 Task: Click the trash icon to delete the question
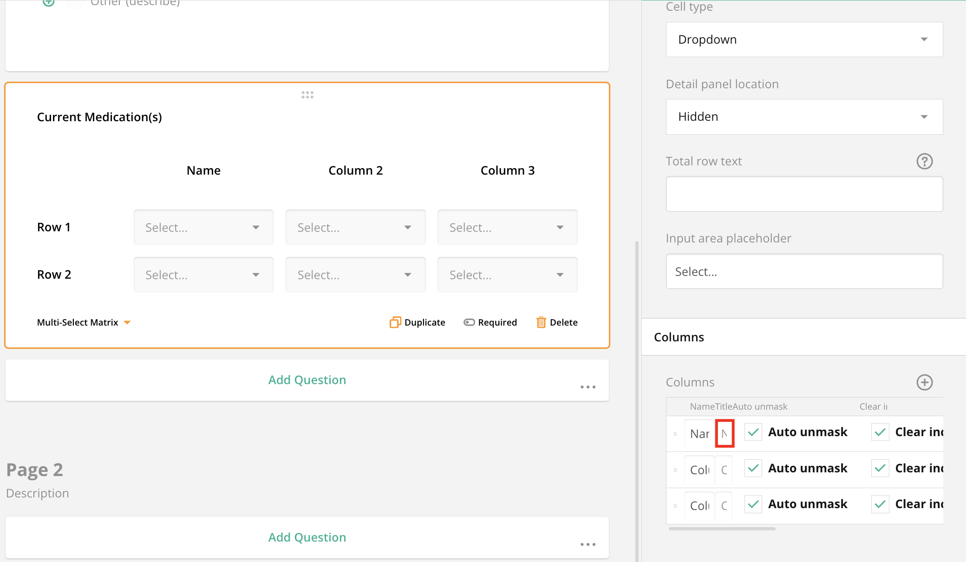coord(541,322)
